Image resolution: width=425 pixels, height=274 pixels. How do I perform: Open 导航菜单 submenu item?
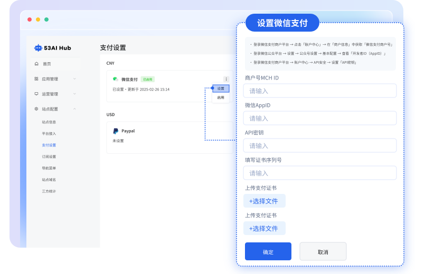49,168
